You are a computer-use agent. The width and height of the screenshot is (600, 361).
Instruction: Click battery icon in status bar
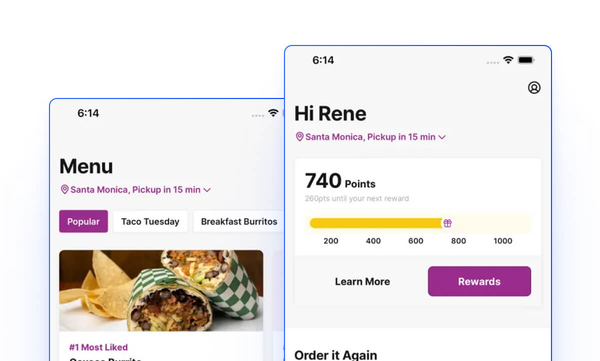[x=526, y=60]
